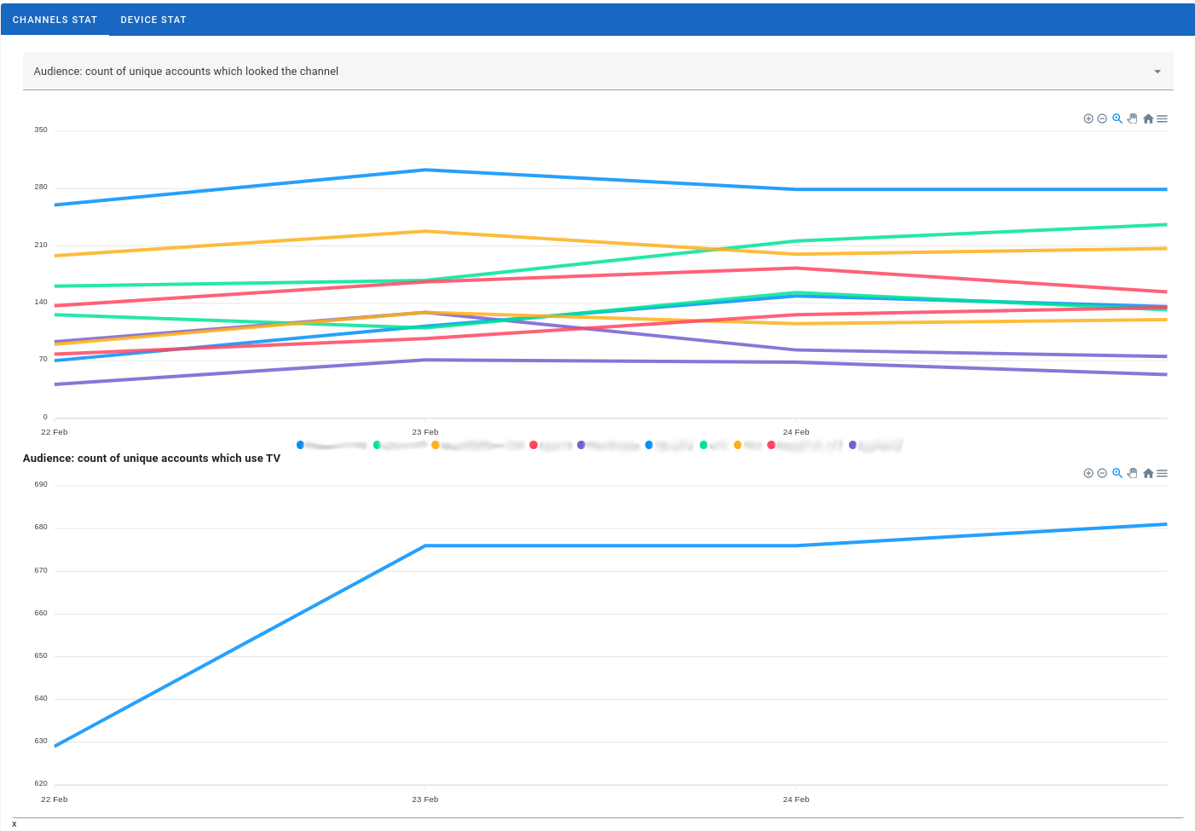Click the small x at bottom left
Image resolution: width=1195 pixels, height=831 pixels.
pos(14,824)
